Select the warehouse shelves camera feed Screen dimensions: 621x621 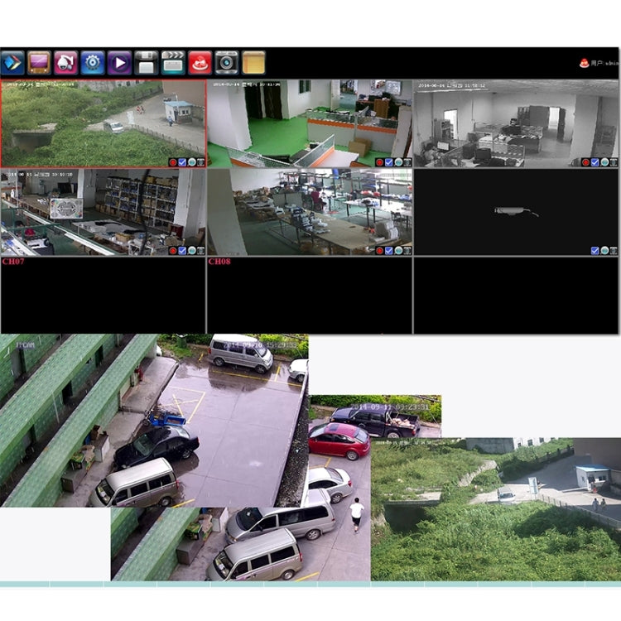point(103,211)
